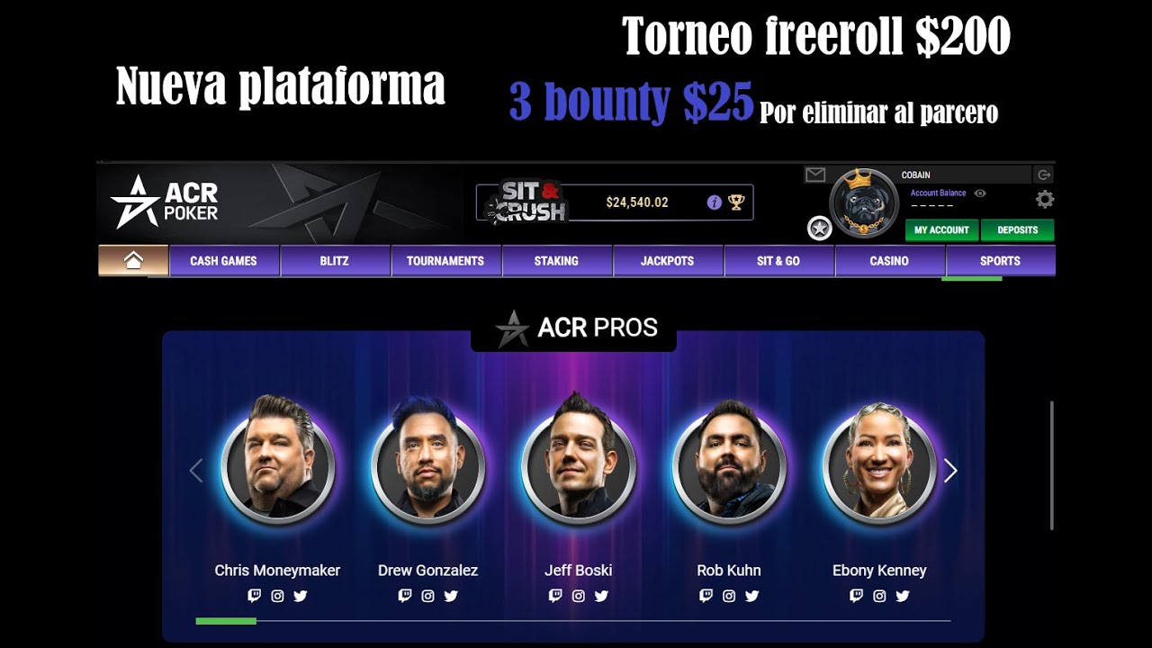Click the star badge beside avatar
1152x648 pixels.
819,229
